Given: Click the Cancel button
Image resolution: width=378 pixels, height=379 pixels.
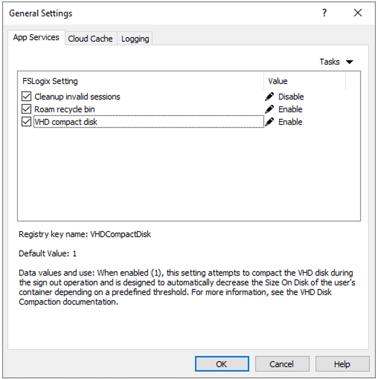Looking at the screenshot, I should 282,364.
